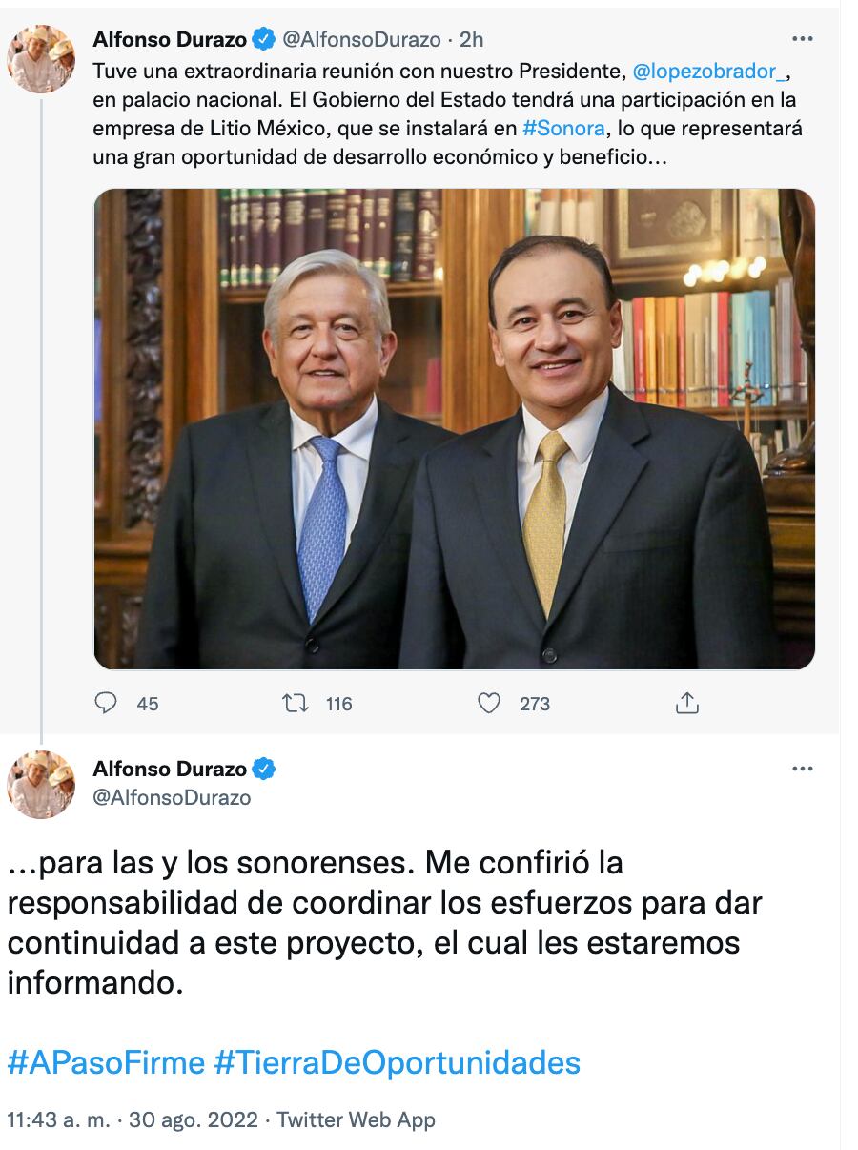Click the verified badge on second tweet

pyautogui.click(x=263, y=769)
